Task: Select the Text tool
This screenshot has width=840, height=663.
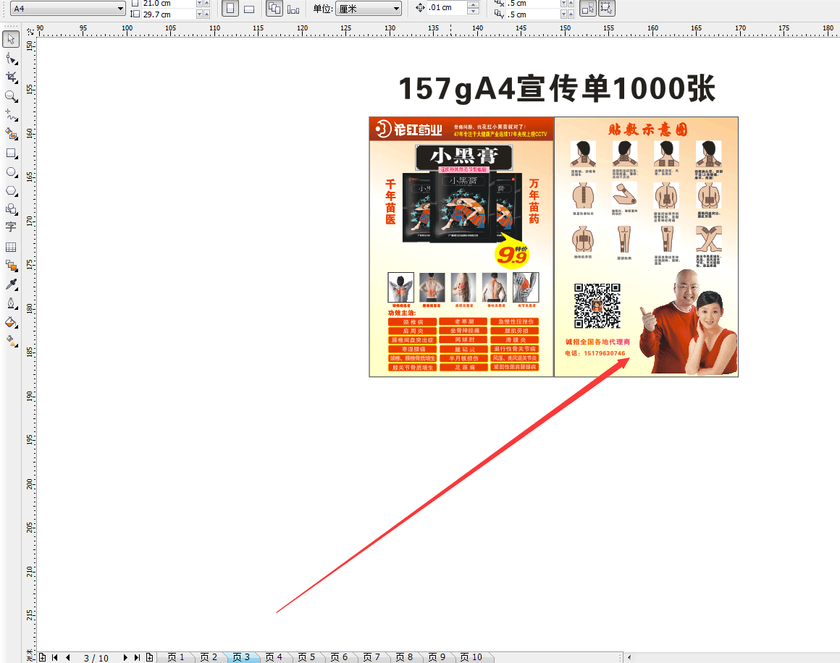Action: [x=11, y=227]
